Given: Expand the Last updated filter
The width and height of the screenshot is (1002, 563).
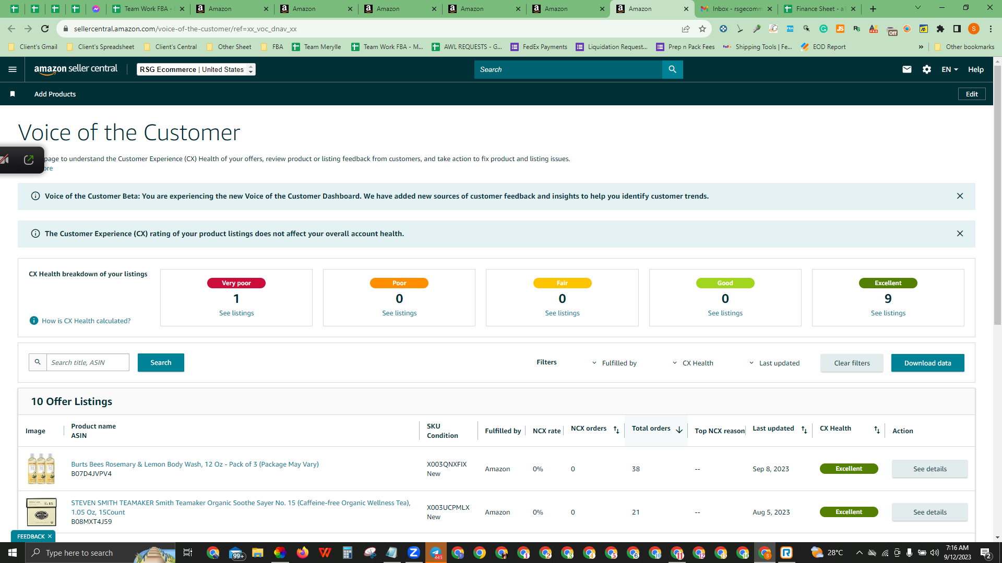Looking at the screenshot, I should pyautogui.click(x=774, y=363).
